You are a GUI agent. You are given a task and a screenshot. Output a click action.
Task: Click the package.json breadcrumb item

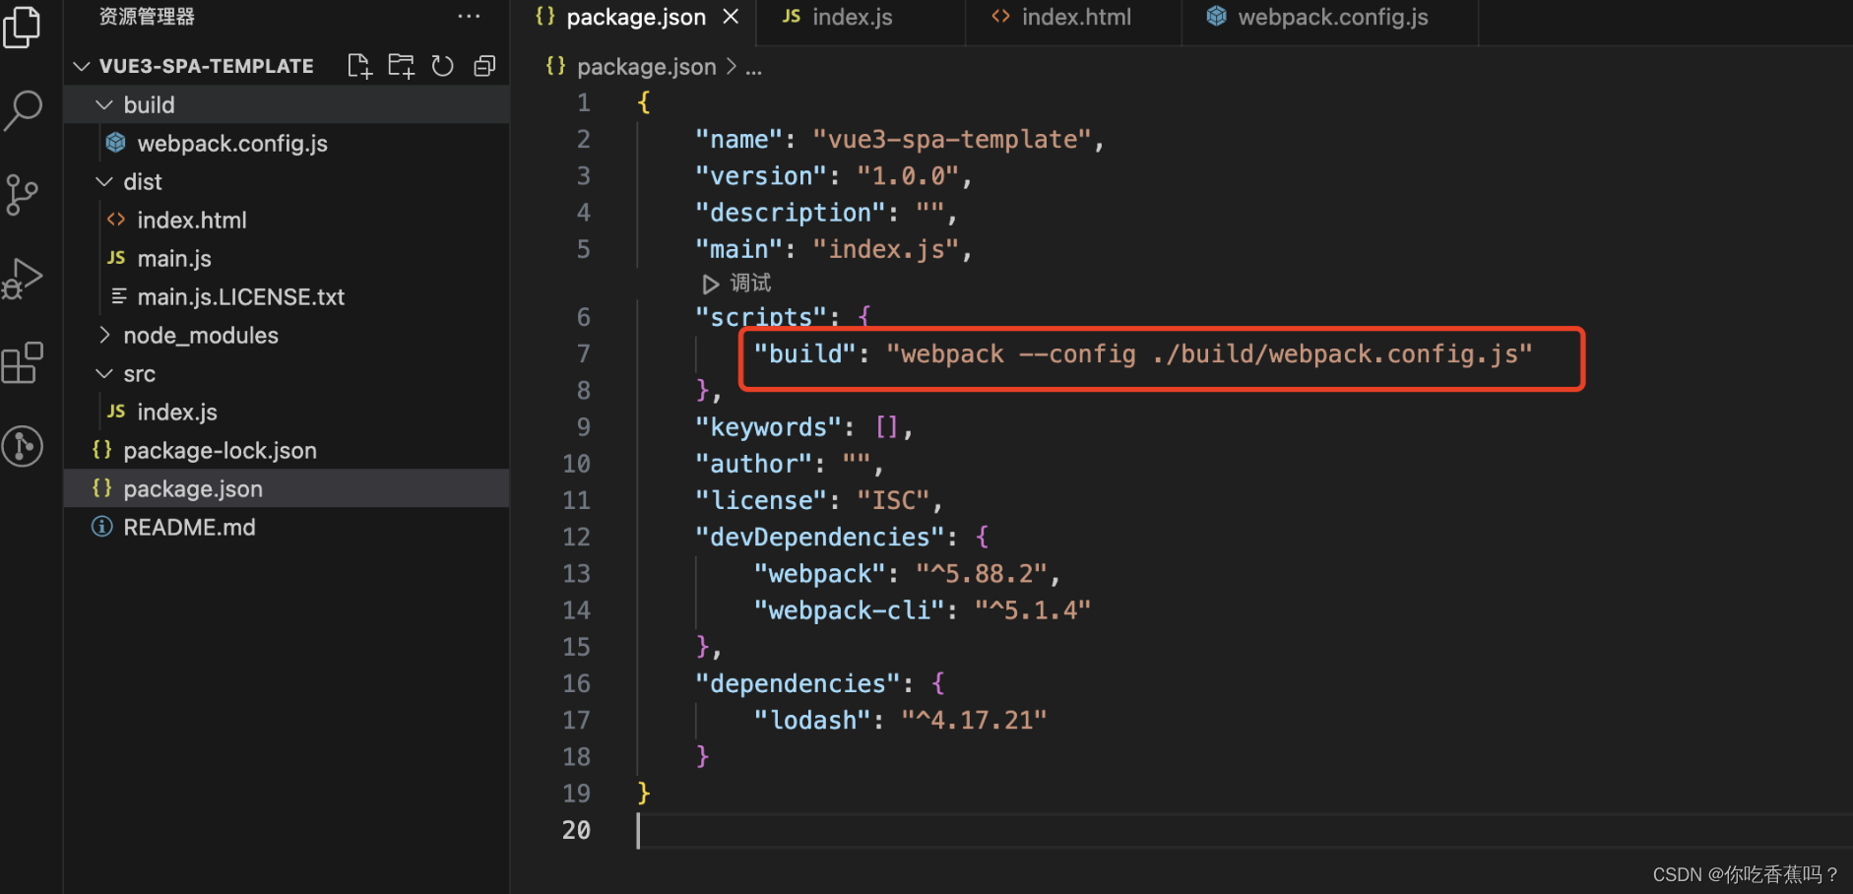[646, 66]
